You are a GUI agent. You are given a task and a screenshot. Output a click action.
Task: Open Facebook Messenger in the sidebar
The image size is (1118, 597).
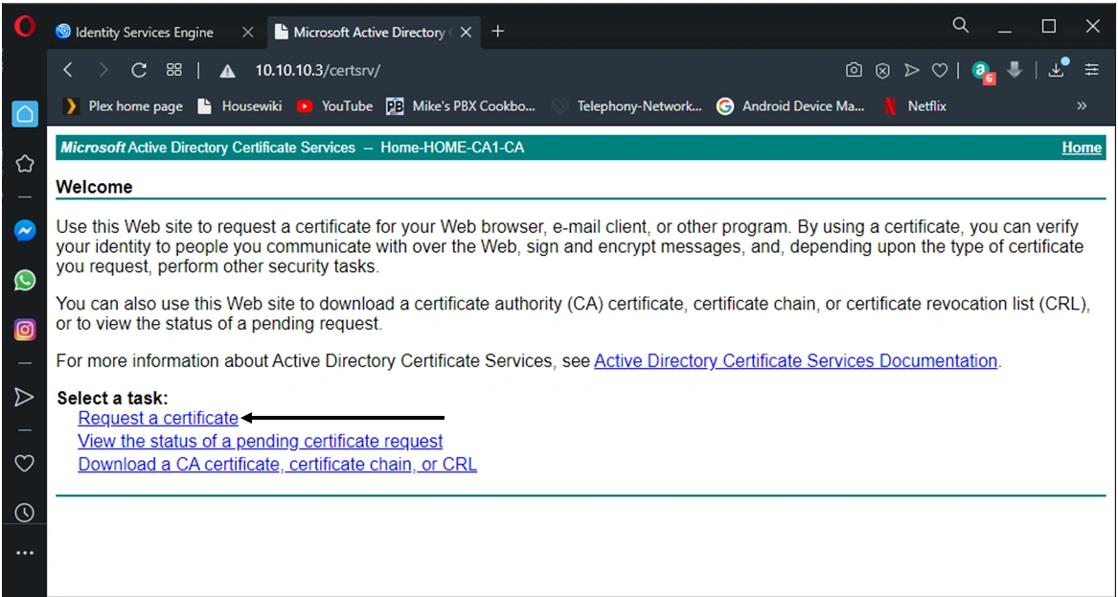(25, 231)
